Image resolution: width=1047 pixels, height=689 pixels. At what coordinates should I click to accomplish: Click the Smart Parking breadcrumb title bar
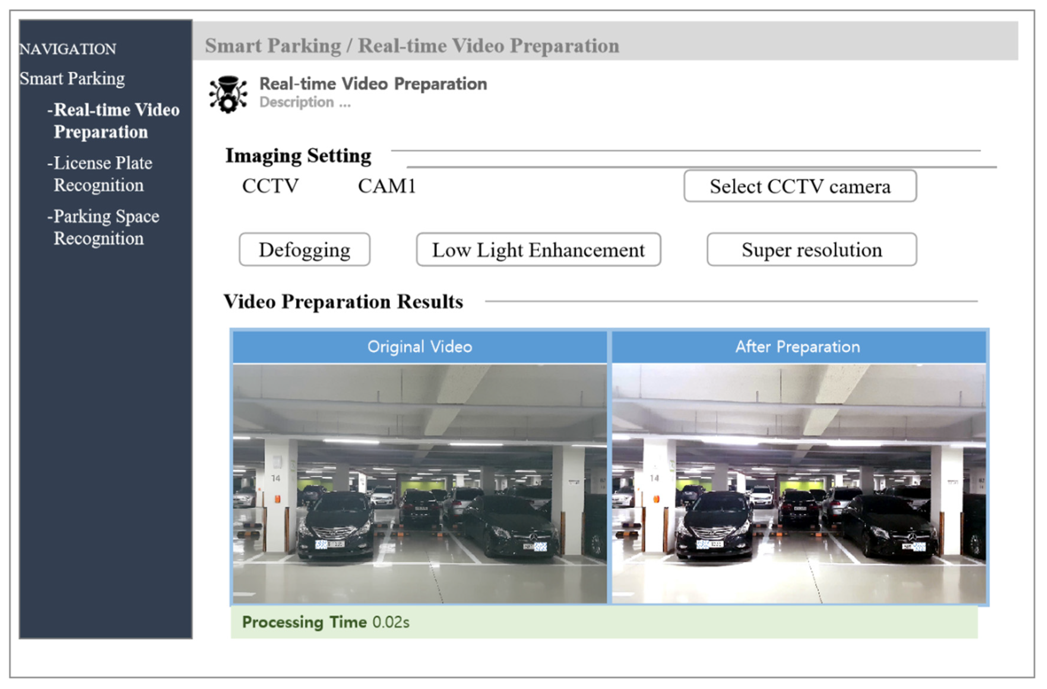pyautogui.click(x=412, y=46)
